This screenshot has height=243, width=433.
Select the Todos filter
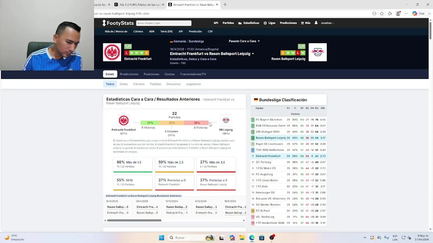(110, 84)
